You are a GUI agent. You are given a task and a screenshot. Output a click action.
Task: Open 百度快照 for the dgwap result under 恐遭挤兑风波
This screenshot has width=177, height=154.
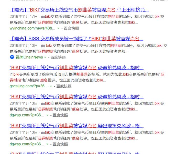click(60, 115)
